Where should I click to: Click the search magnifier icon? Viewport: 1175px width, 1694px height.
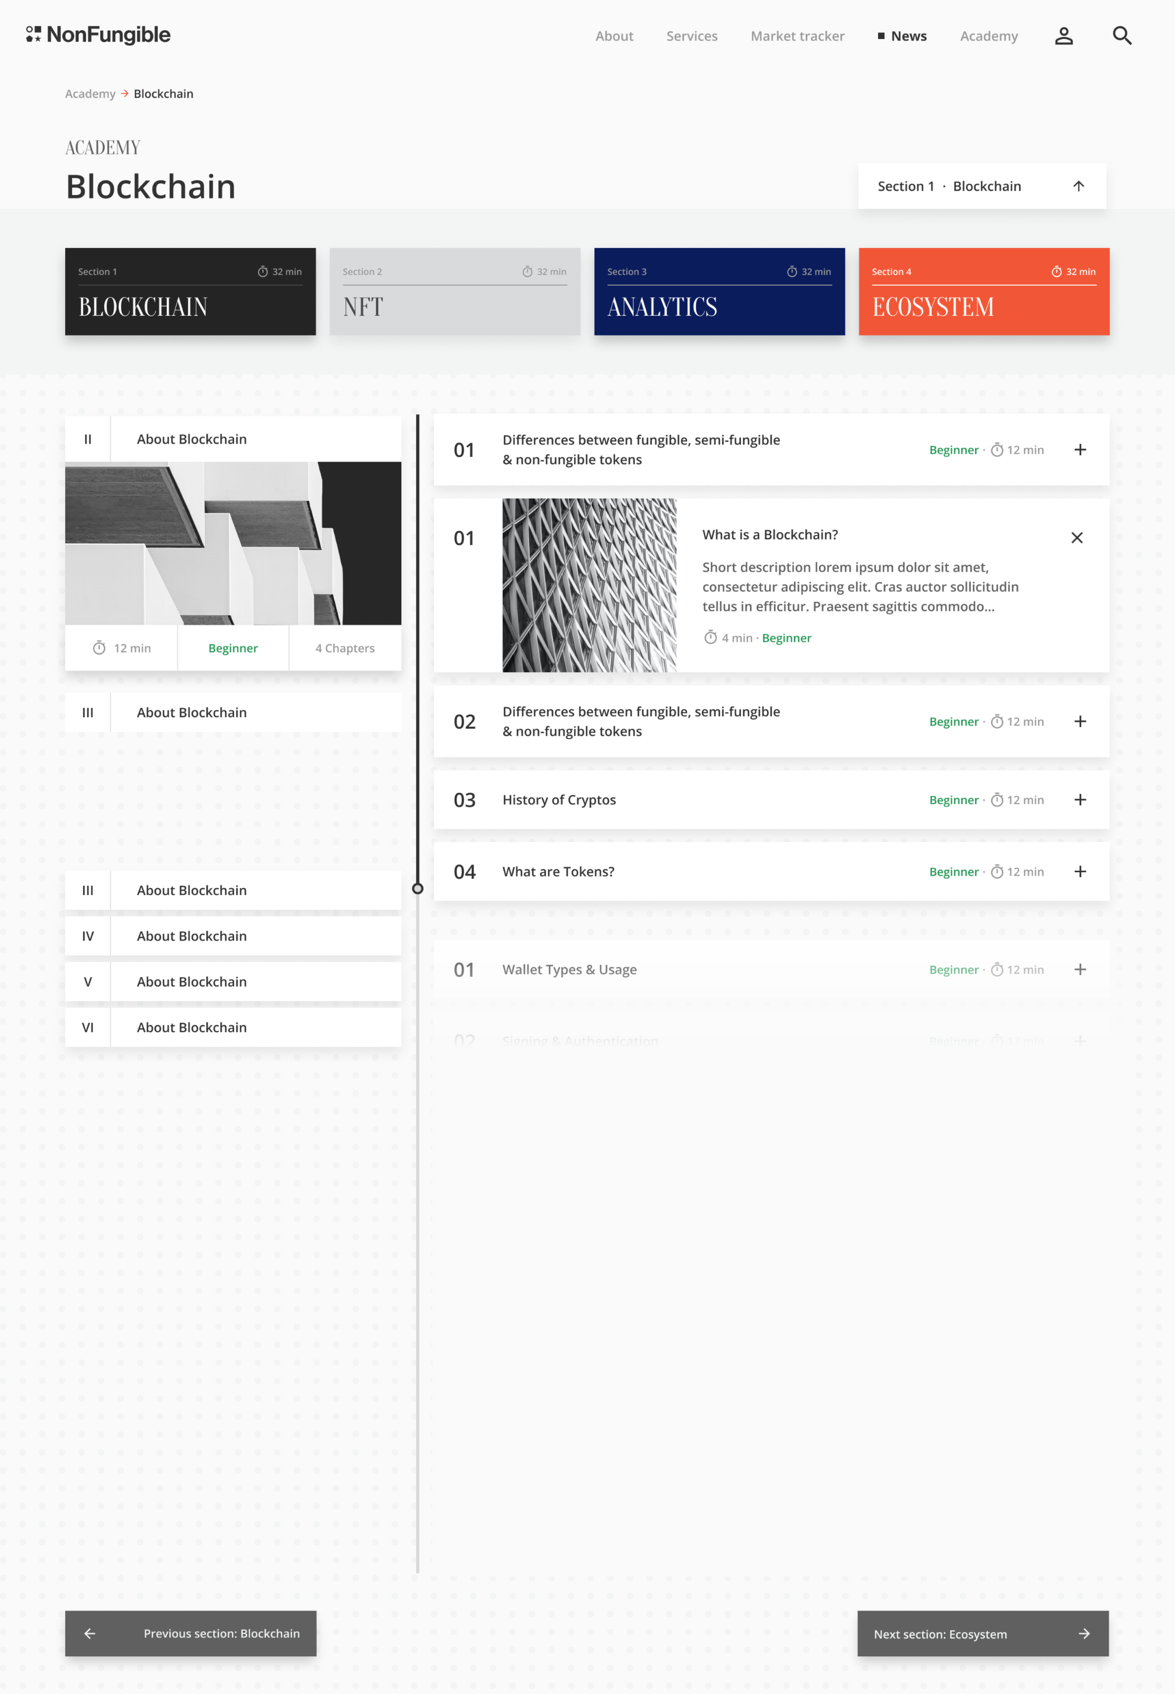[1121, 35]
